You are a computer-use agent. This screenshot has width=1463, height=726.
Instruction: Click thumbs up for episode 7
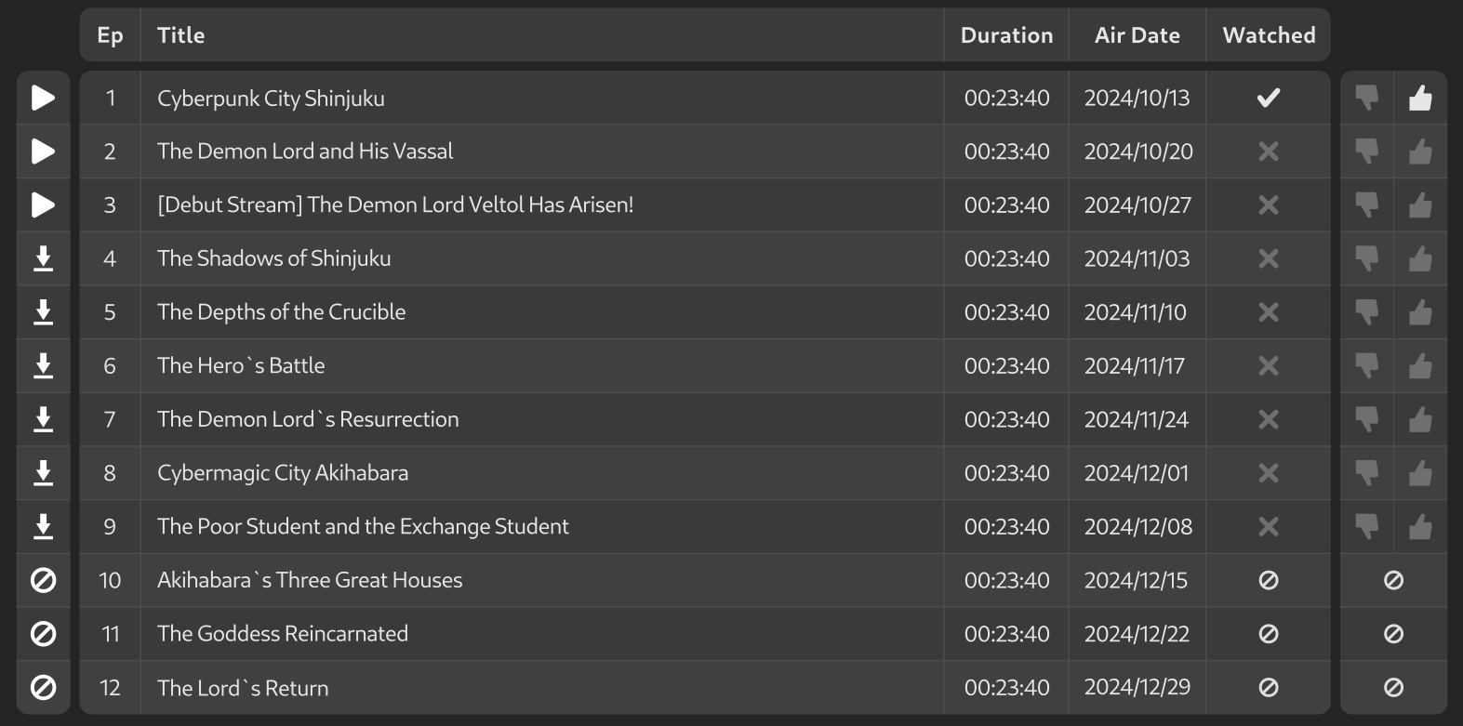(1420, 419)
